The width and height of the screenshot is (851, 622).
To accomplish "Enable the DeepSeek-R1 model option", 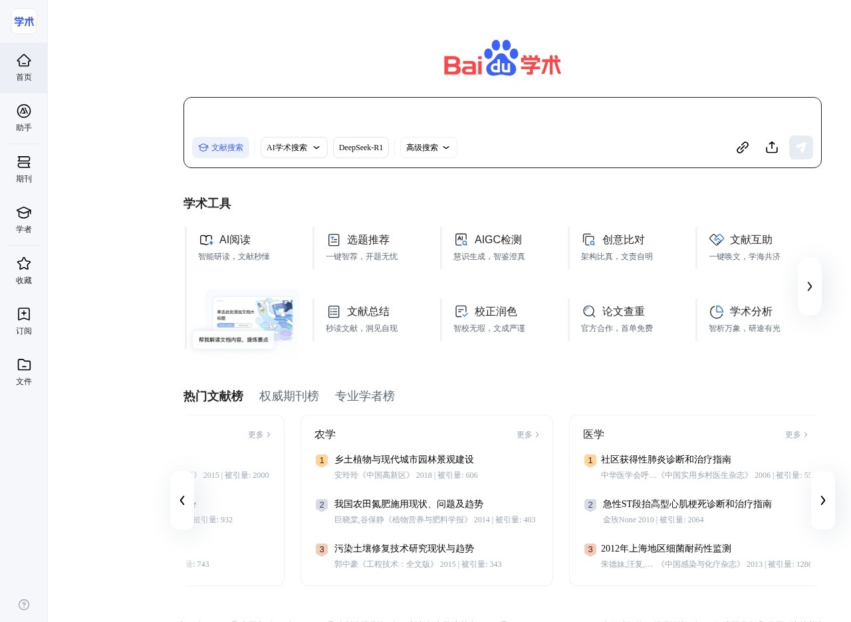I will pos(361,148).
